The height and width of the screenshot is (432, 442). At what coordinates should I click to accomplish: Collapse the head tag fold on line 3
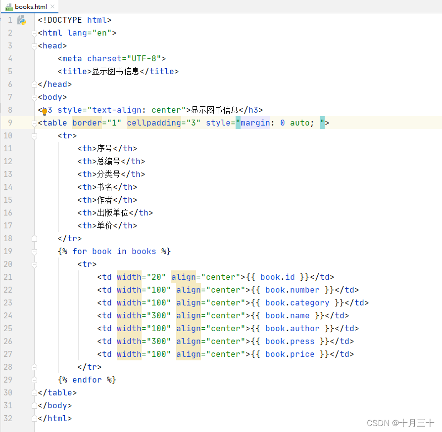pos(34,46)
